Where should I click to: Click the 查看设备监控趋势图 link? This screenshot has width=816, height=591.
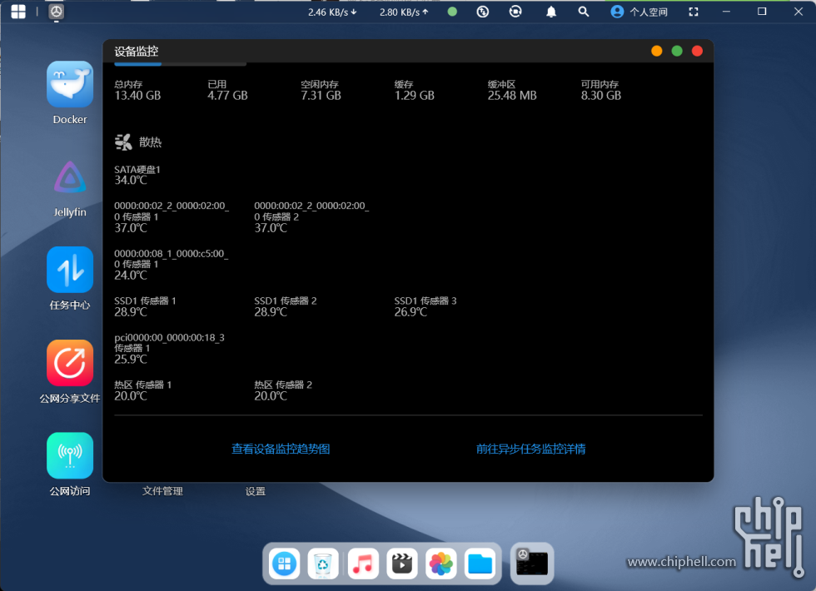281,449
